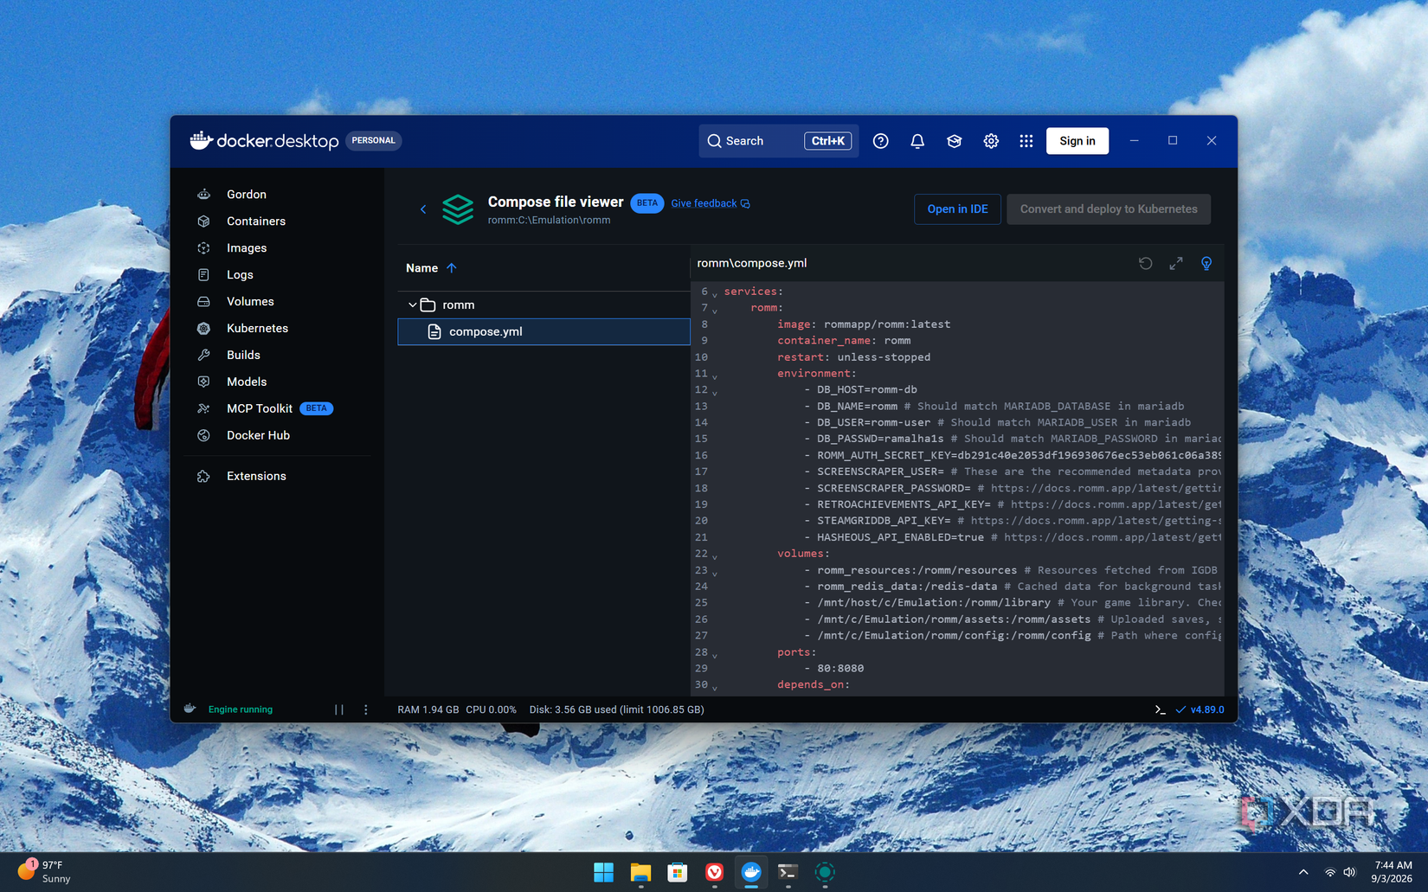Click the Disk usage status text

click(x=616, y=709)
